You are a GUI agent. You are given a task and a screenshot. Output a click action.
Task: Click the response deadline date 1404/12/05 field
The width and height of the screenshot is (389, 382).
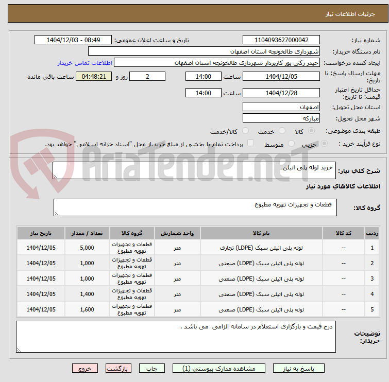(281, 76)
